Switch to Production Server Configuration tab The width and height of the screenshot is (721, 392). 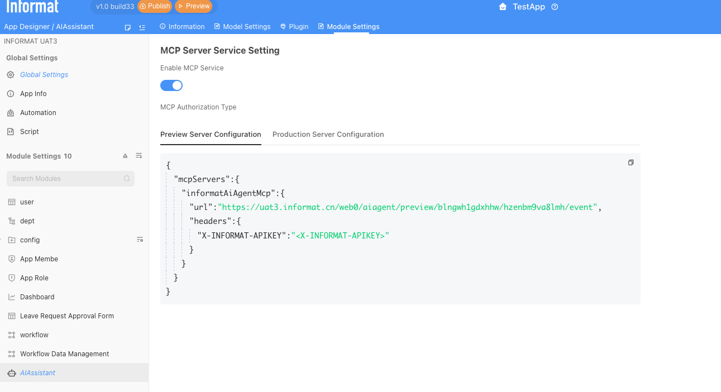coord(328,135)
